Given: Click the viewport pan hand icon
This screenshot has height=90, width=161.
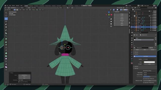Looking at the screenshot, I should pos(111,21).
